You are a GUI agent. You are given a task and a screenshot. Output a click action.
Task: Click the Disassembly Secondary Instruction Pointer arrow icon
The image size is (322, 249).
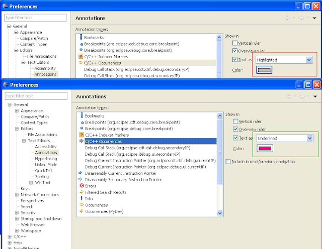80,179
